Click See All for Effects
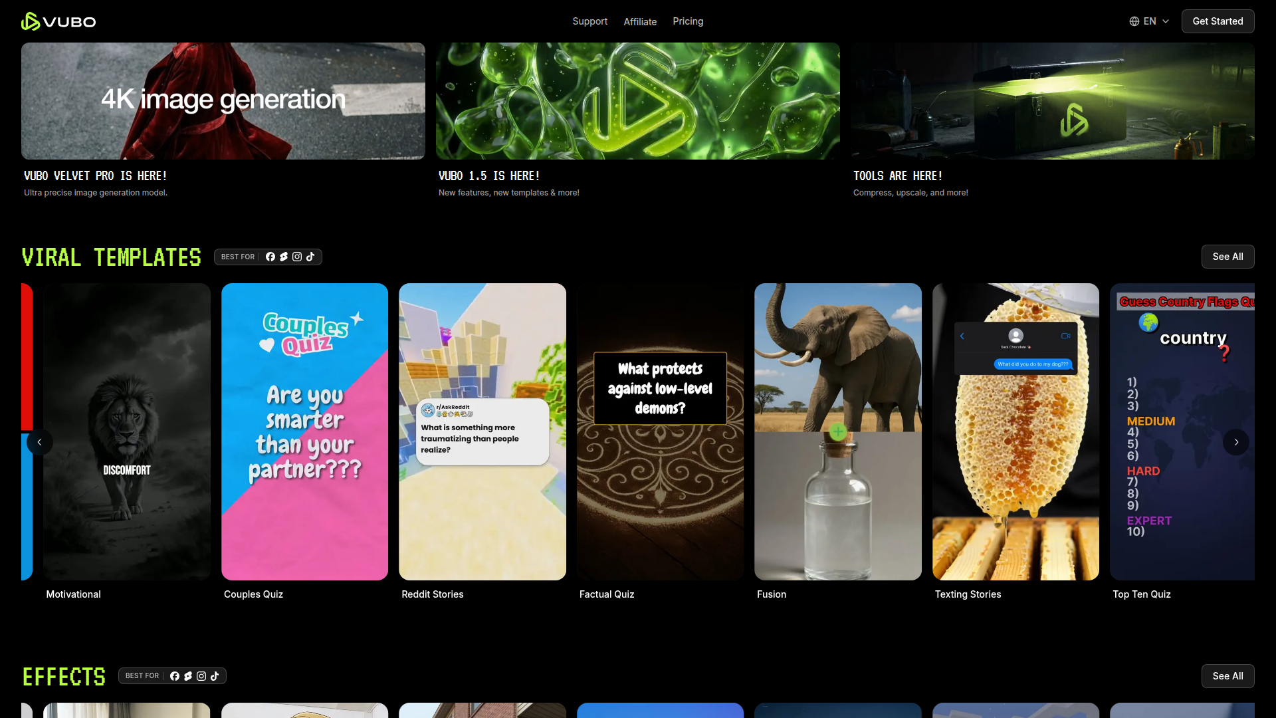This screenshot has height=718, width=1276. click(x=1227, y=676)
